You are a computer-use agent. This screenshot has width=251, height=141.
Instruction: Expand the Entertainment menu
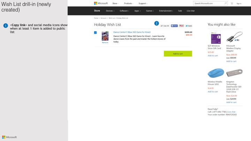[166, 11]
